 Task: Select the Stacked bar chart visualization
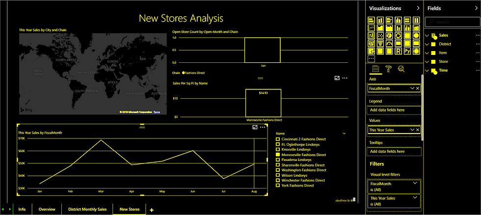pyautogui.click(x=371, y=20)
